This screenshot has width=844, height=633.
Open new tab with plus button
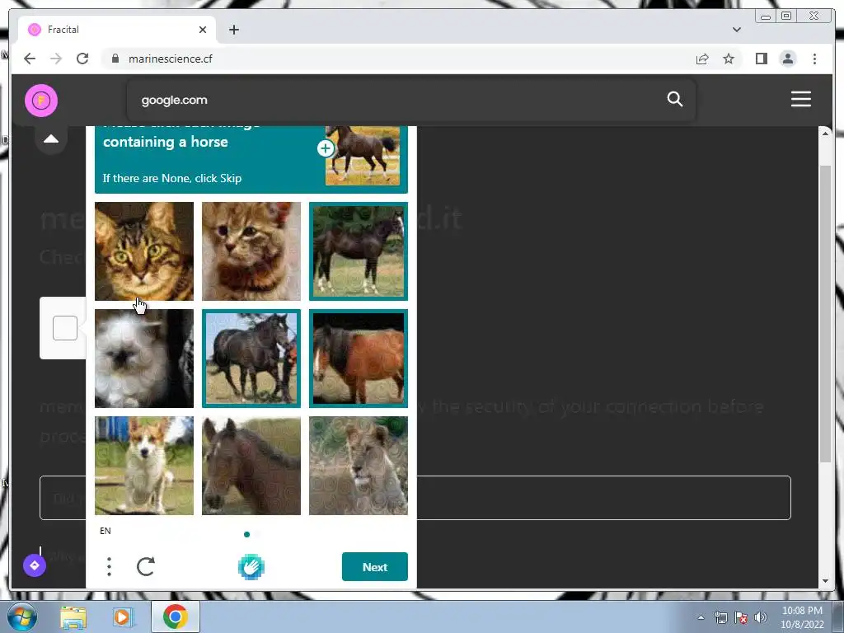click(x=233, y=30)
